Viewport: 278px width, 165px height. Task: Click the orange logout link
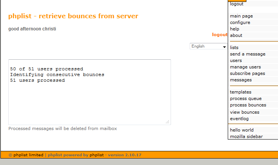[x=220, y=35]
